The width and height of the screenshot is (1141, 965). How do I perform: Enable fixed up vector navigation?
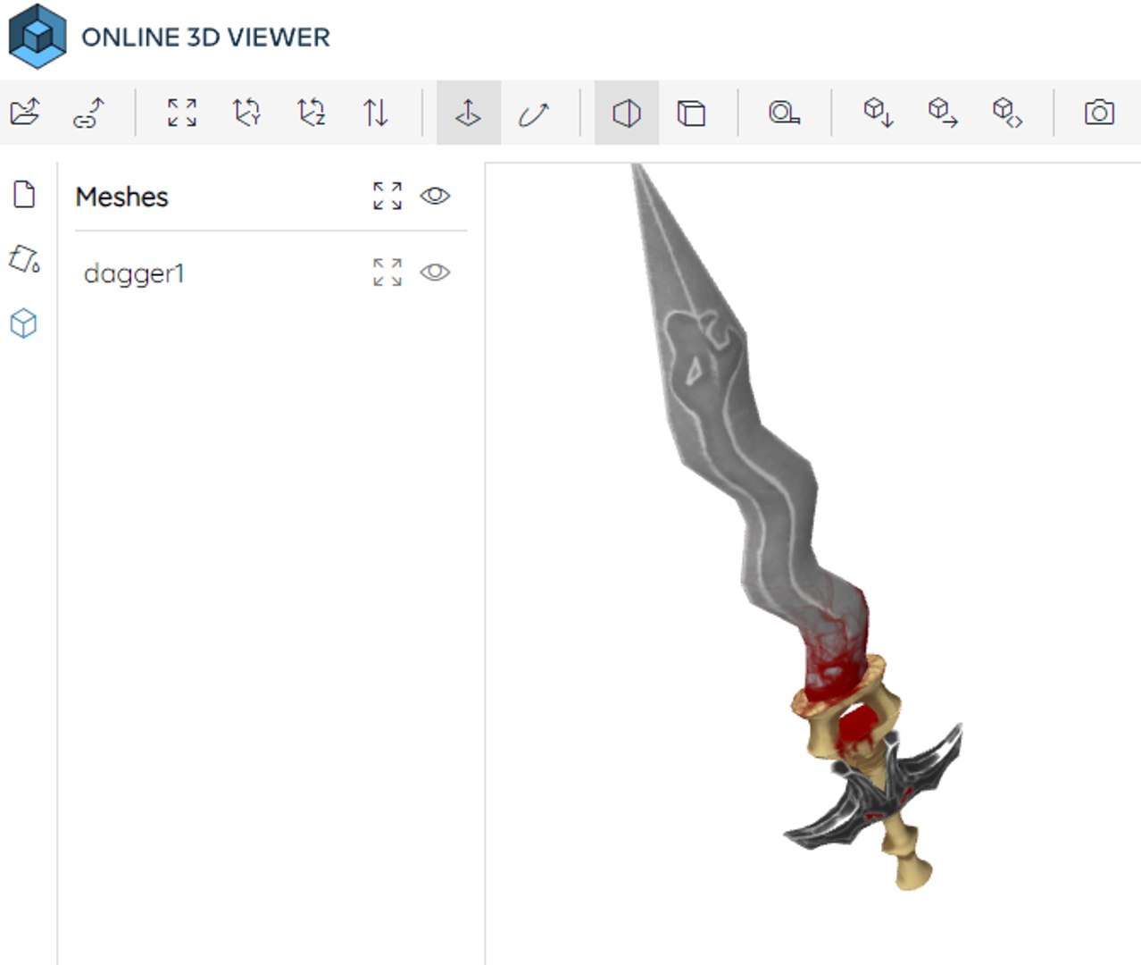click(469, 113)
